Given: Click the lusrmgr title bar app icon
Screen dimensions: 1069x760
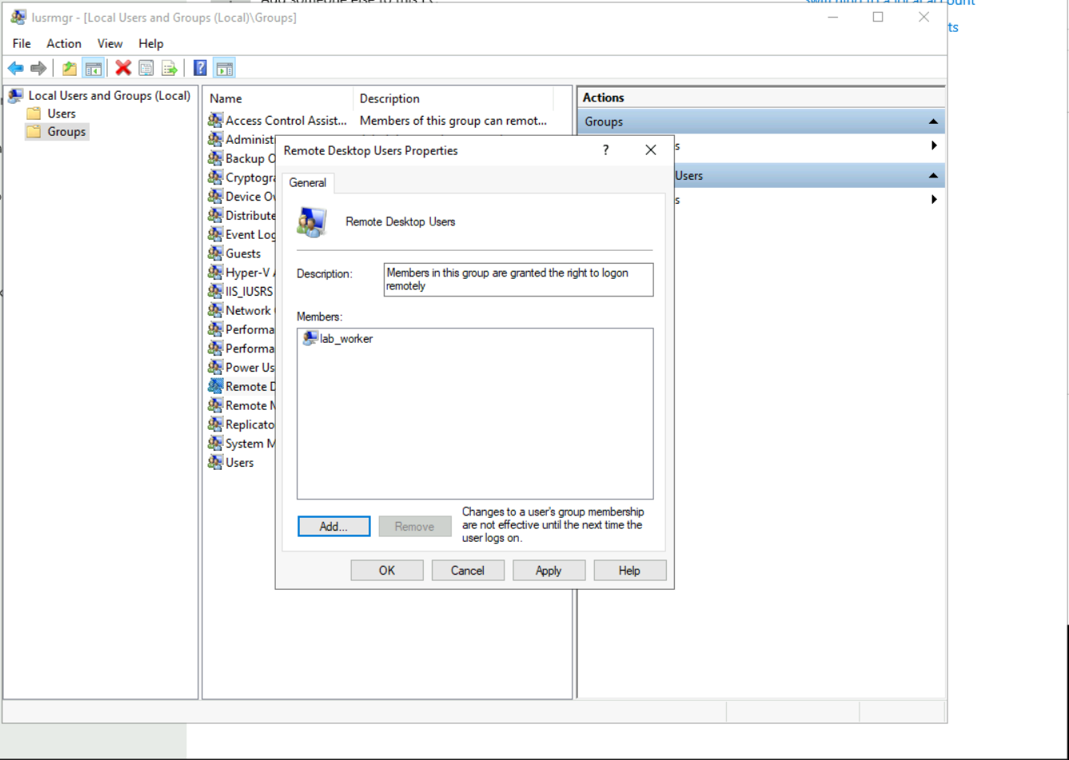Looking at the screenshot, I should (18, 17).
